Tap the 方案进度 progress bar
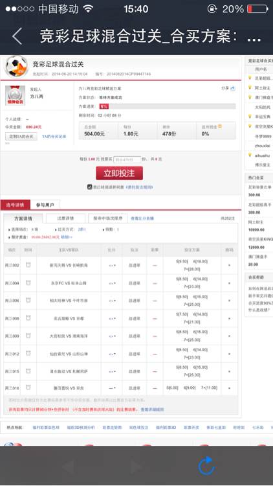Screen dimensions: 273x486 (x=168, y=106)
